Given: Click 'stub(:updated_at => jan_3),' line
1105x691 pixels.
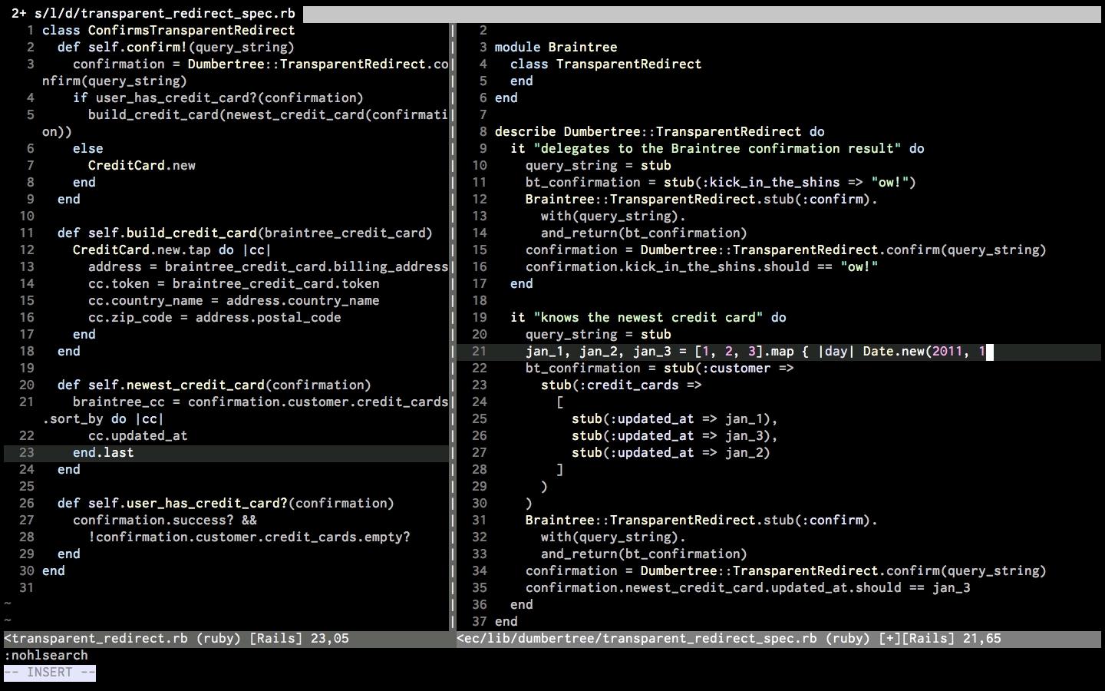Looking at the screenshot, I should 675,435.
